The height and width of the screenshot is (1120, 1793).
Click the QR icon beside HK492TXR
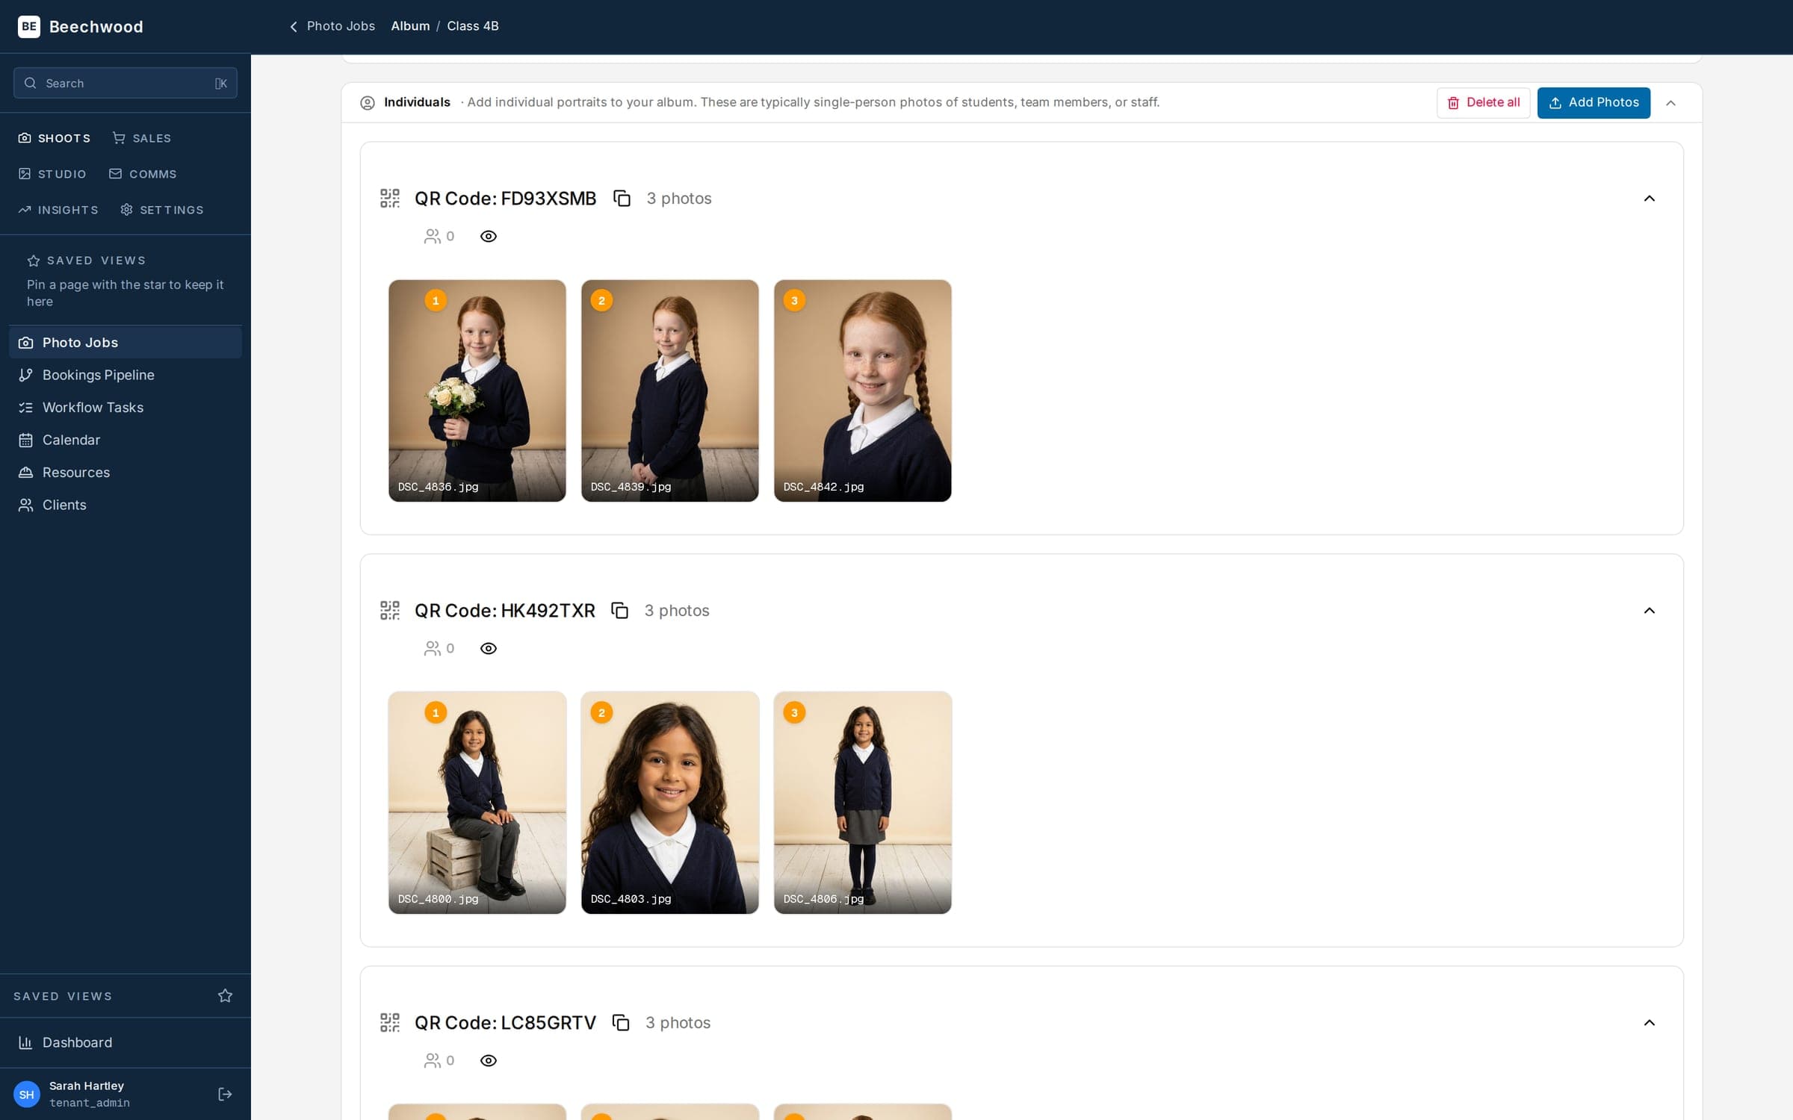(x=390, y=611)
